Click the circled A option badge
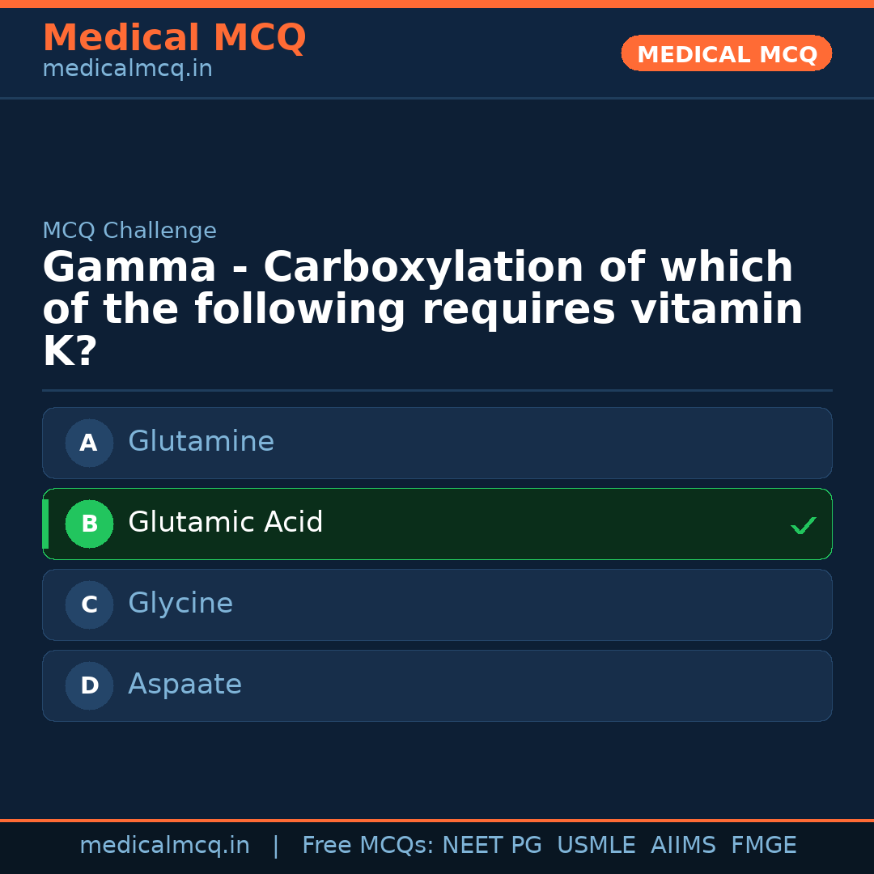The height and width of the screenshot is (874, 874). (x=89, y=443)
